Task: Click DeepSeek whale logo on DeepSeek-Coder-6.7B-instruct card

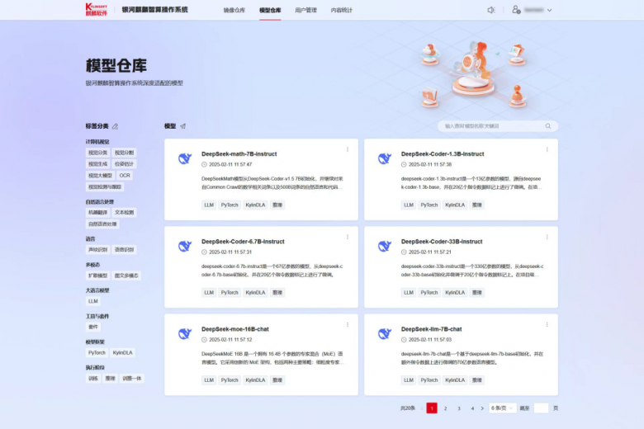Action: coord(185,246)
